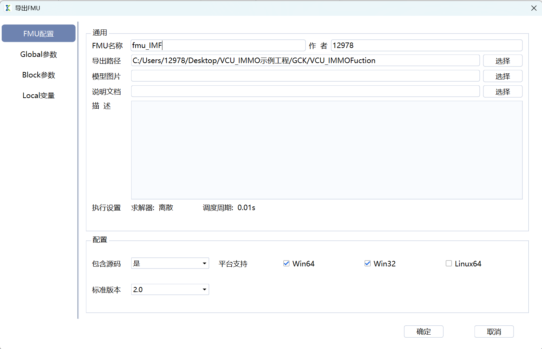Click the 说明文档 input field
542x349 pixels.
305,91
